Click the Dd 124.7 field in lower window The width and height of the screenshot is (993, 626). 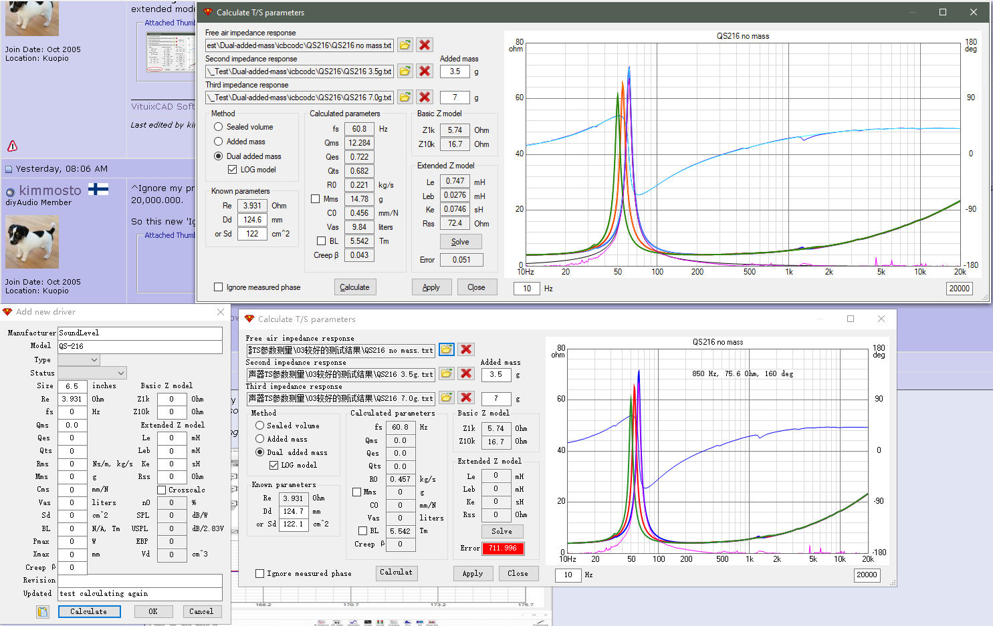(294, 511)
